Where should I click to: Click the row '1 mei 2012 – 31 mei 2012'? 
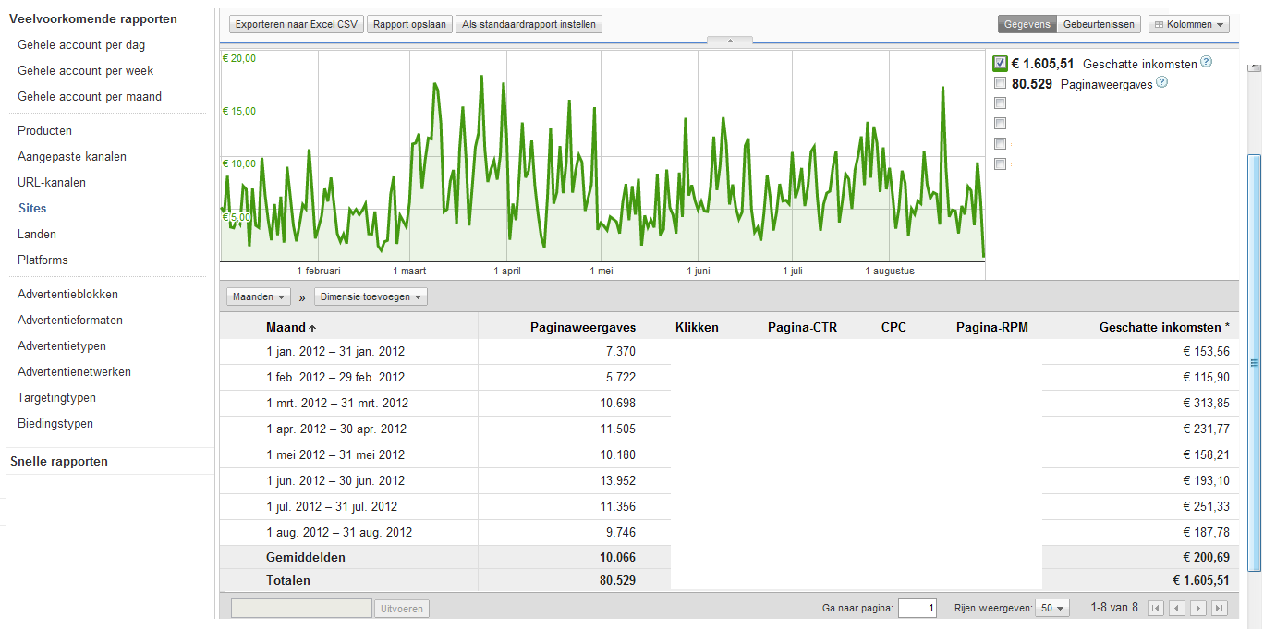(729, 455)
